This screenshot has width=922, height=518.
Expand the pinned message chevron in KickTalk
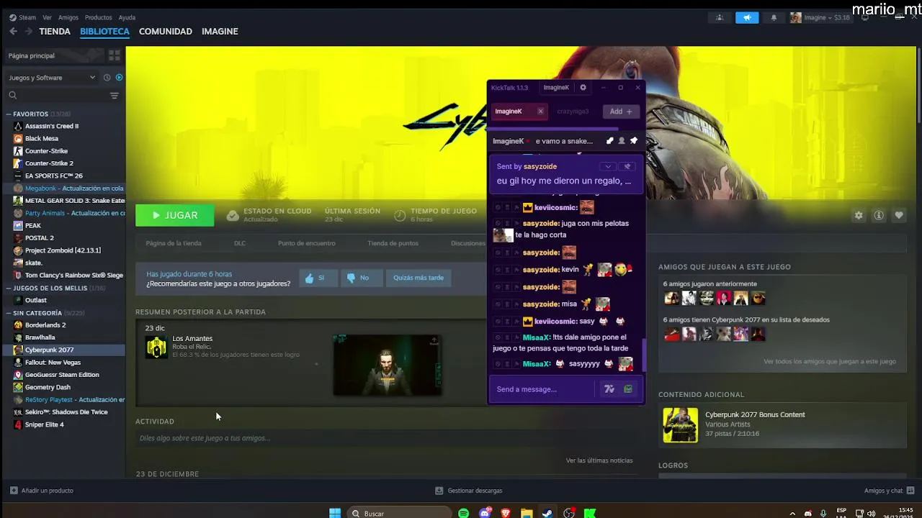pyautogui.click(x=608, y=166)
